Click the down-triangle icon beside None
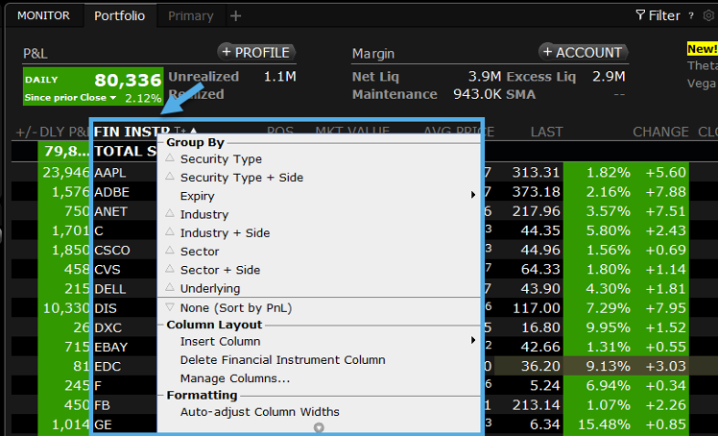Image resolution: width=718 pixels, height=436 pixels. [x=170, y=307]
